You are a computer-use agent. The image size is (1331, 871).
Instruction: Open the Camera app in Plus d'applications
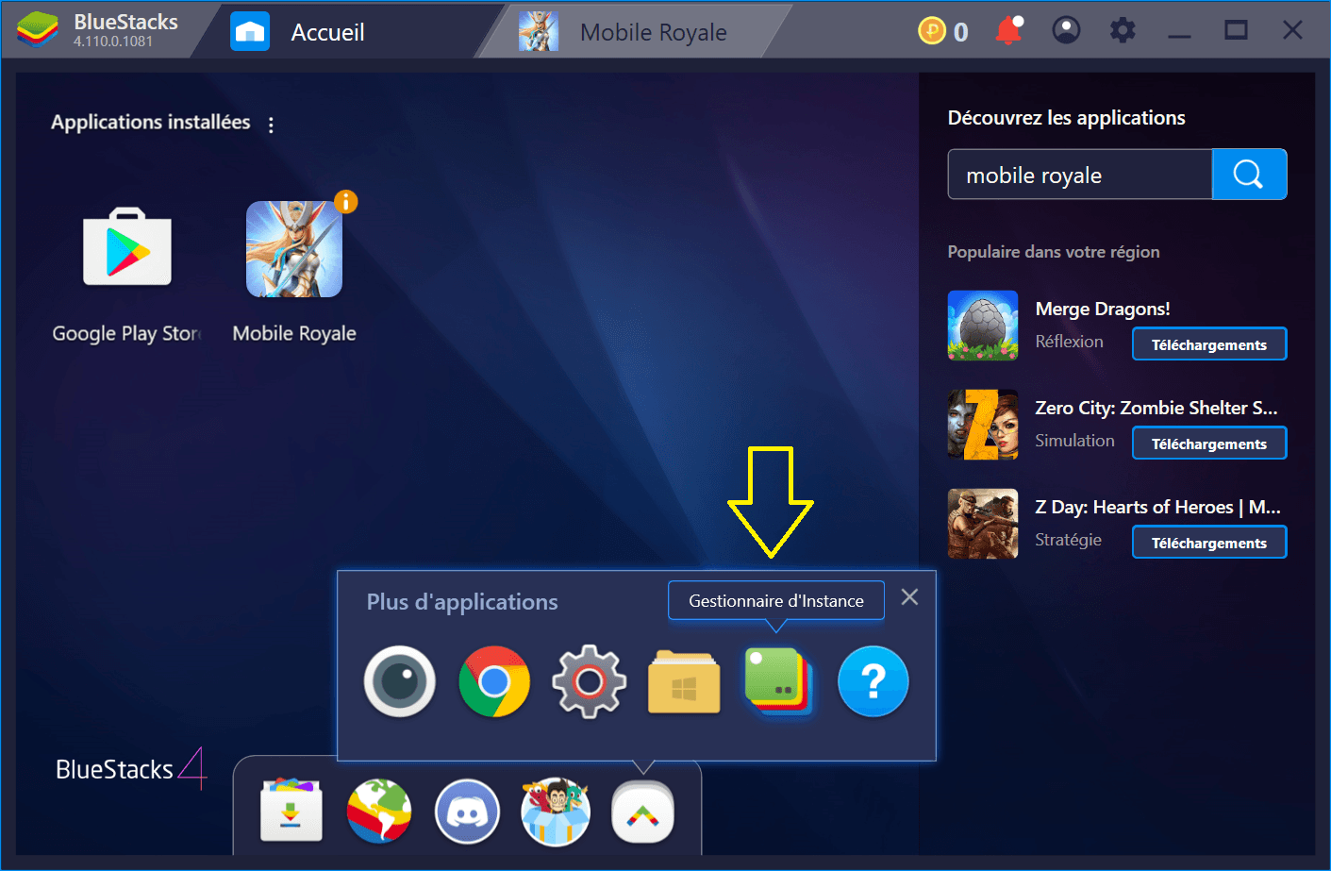point(400,681)
